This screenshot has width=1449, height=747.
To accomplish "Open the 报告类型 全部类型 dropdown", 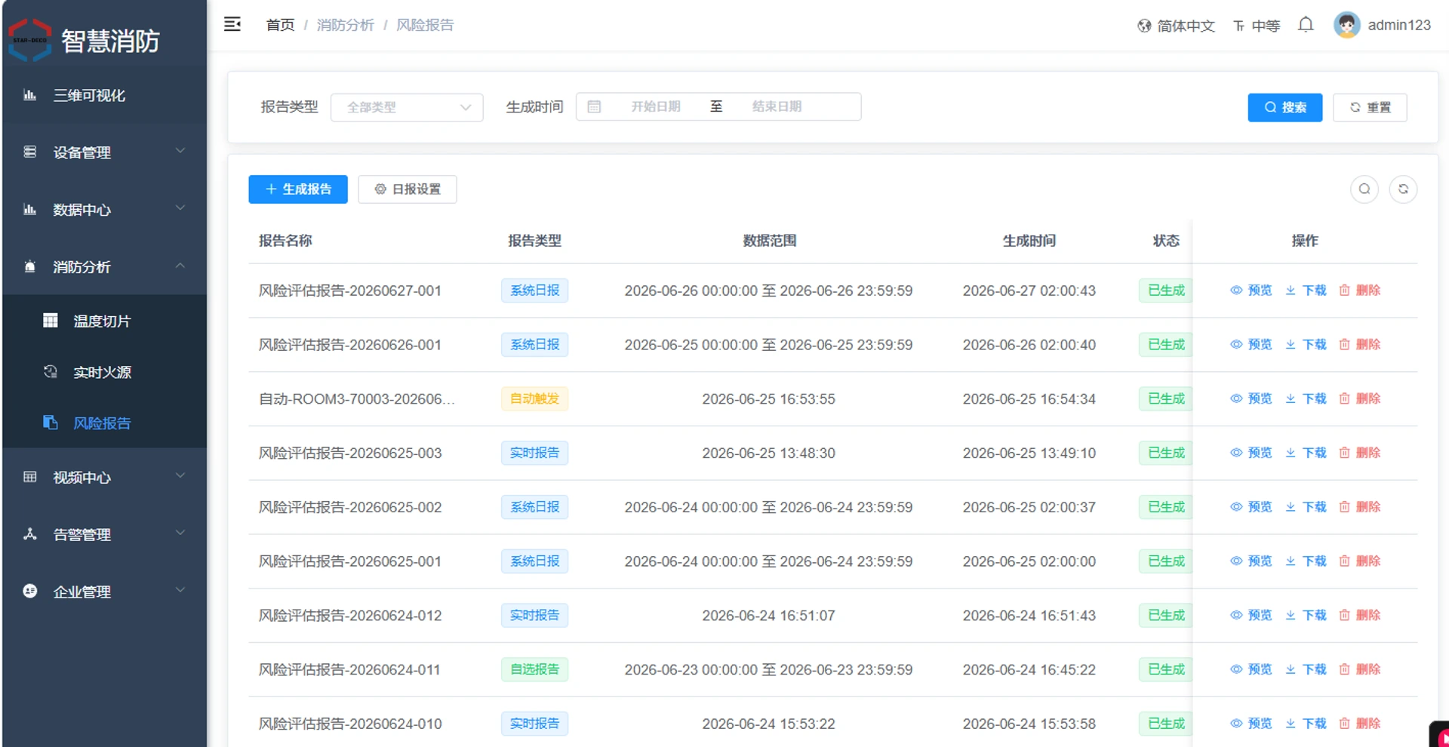I will [407, 107].
